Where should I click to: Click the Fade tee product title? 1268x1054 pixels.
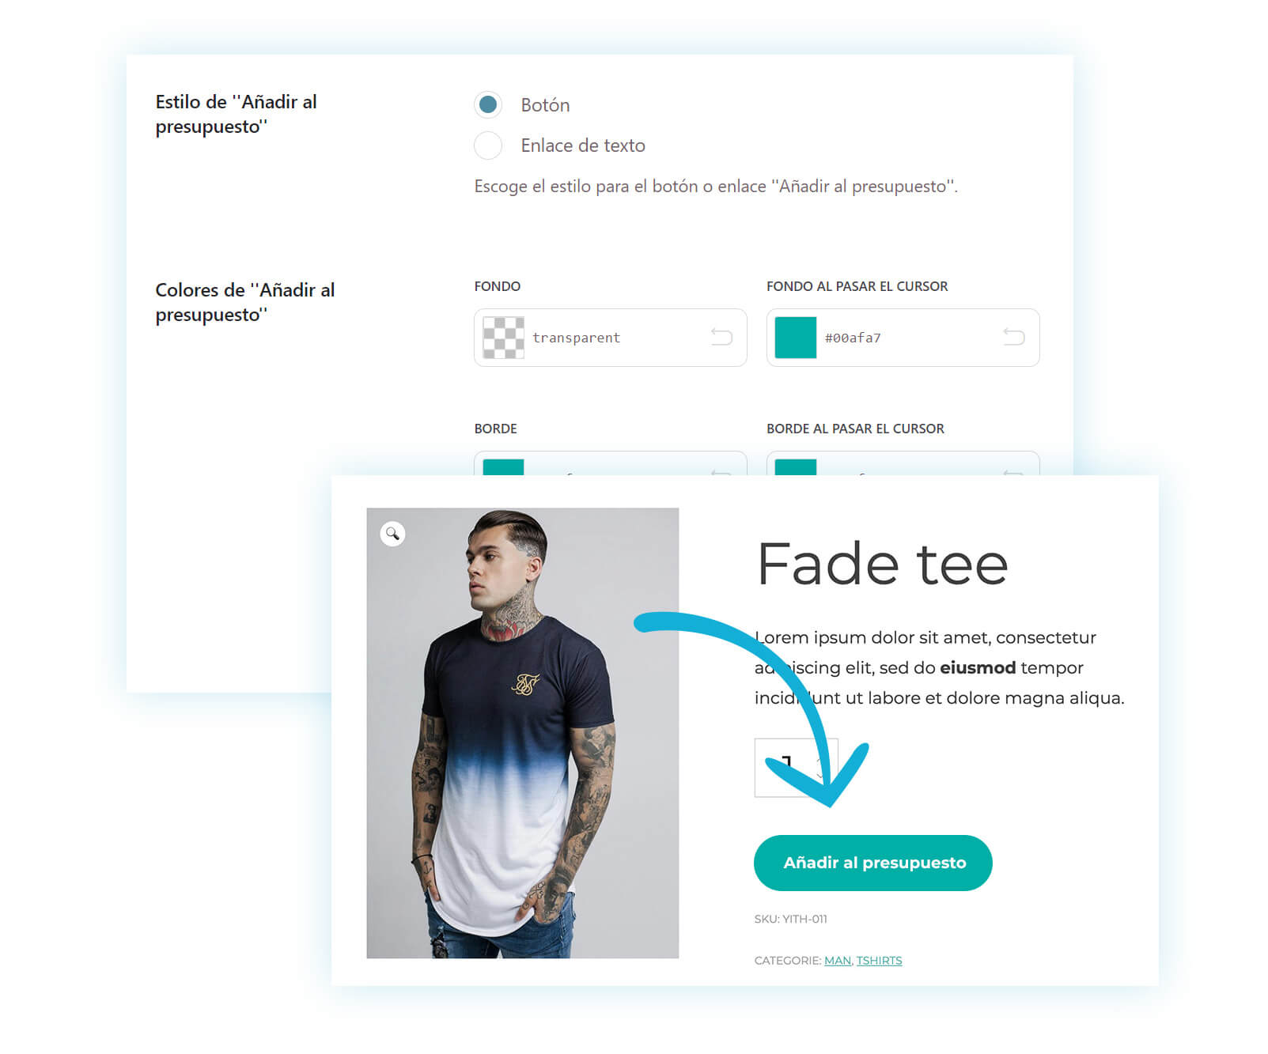click(882, 564)
